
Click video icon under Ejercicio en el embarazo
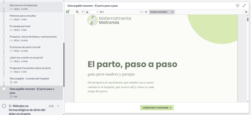(x=11, y=9)
